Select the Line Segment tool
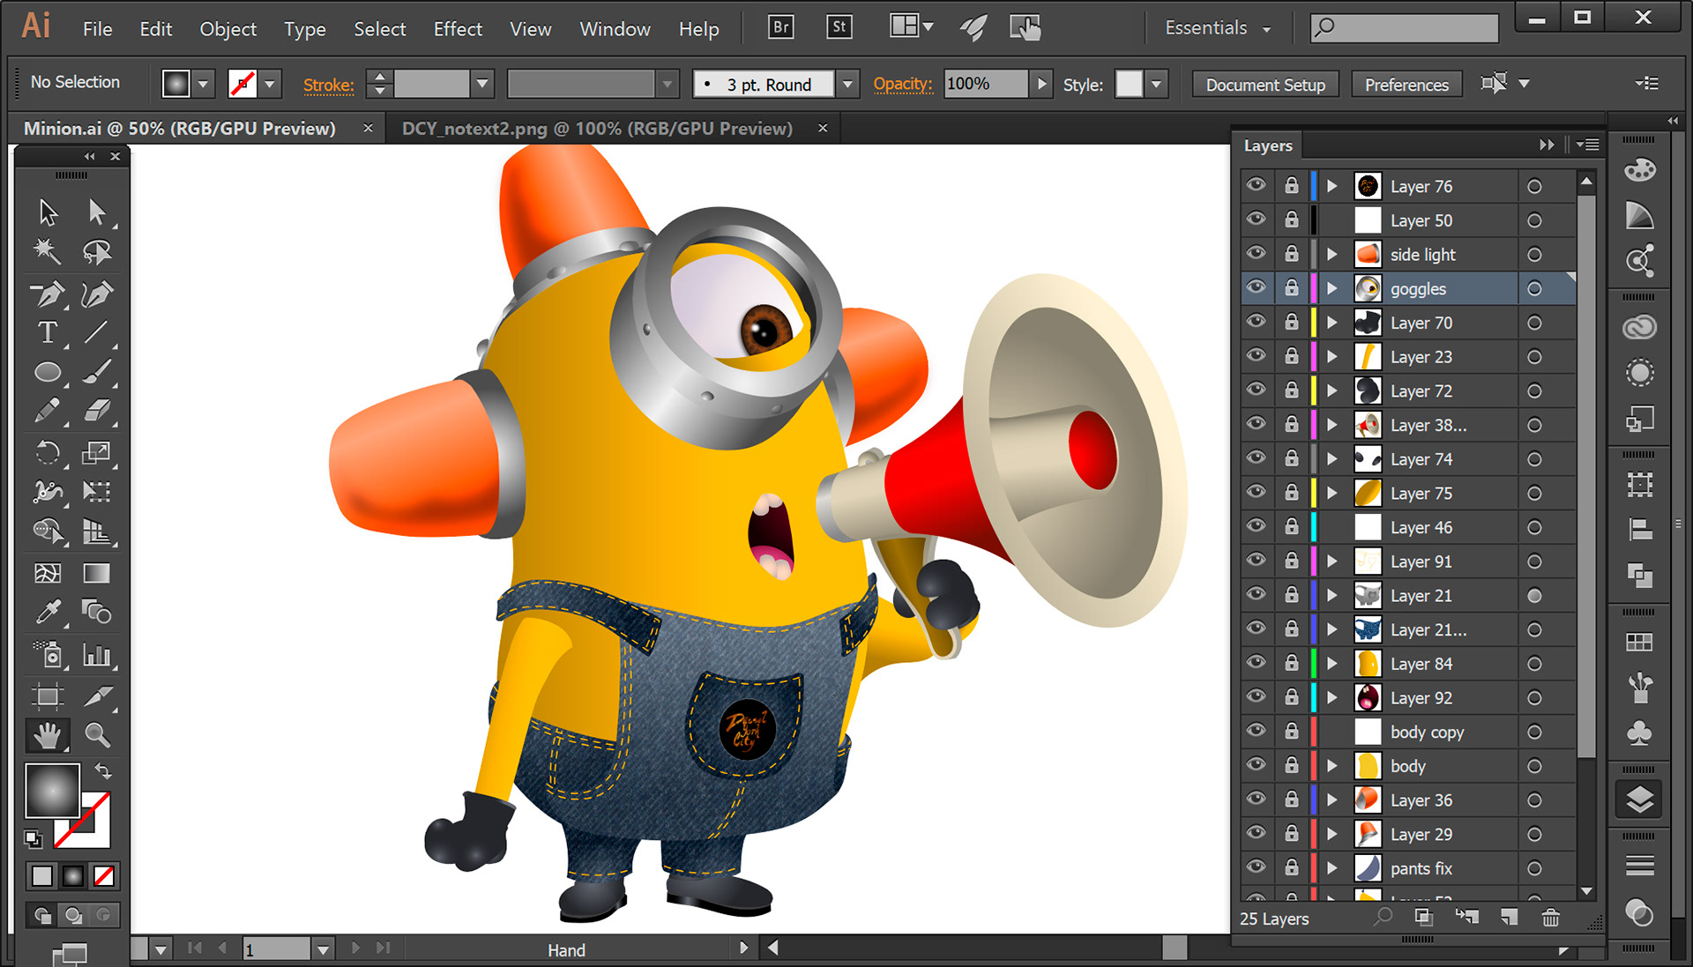Viewport: 1693px width, 967px height. coord(97,332)
